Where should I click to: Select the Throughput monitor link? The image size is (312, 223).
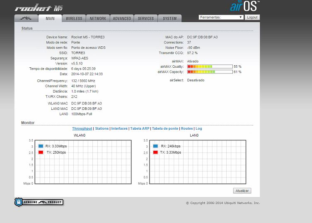coord(82,128)
